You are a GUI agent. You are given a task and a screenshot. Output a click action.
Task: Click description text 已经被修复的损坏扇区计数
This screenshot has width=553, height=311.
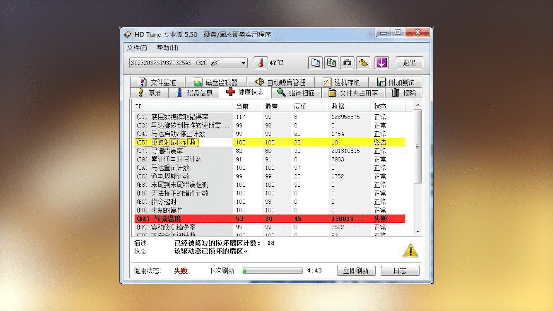click(x=217, y=243)
